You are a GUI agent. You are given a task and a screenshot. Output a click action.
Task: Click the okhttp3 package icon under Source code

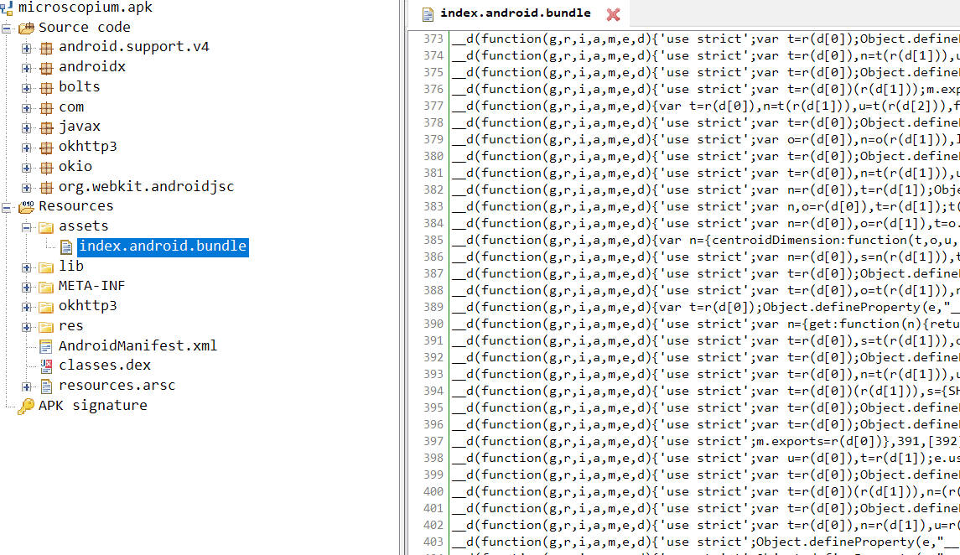[x=46, y=147]
